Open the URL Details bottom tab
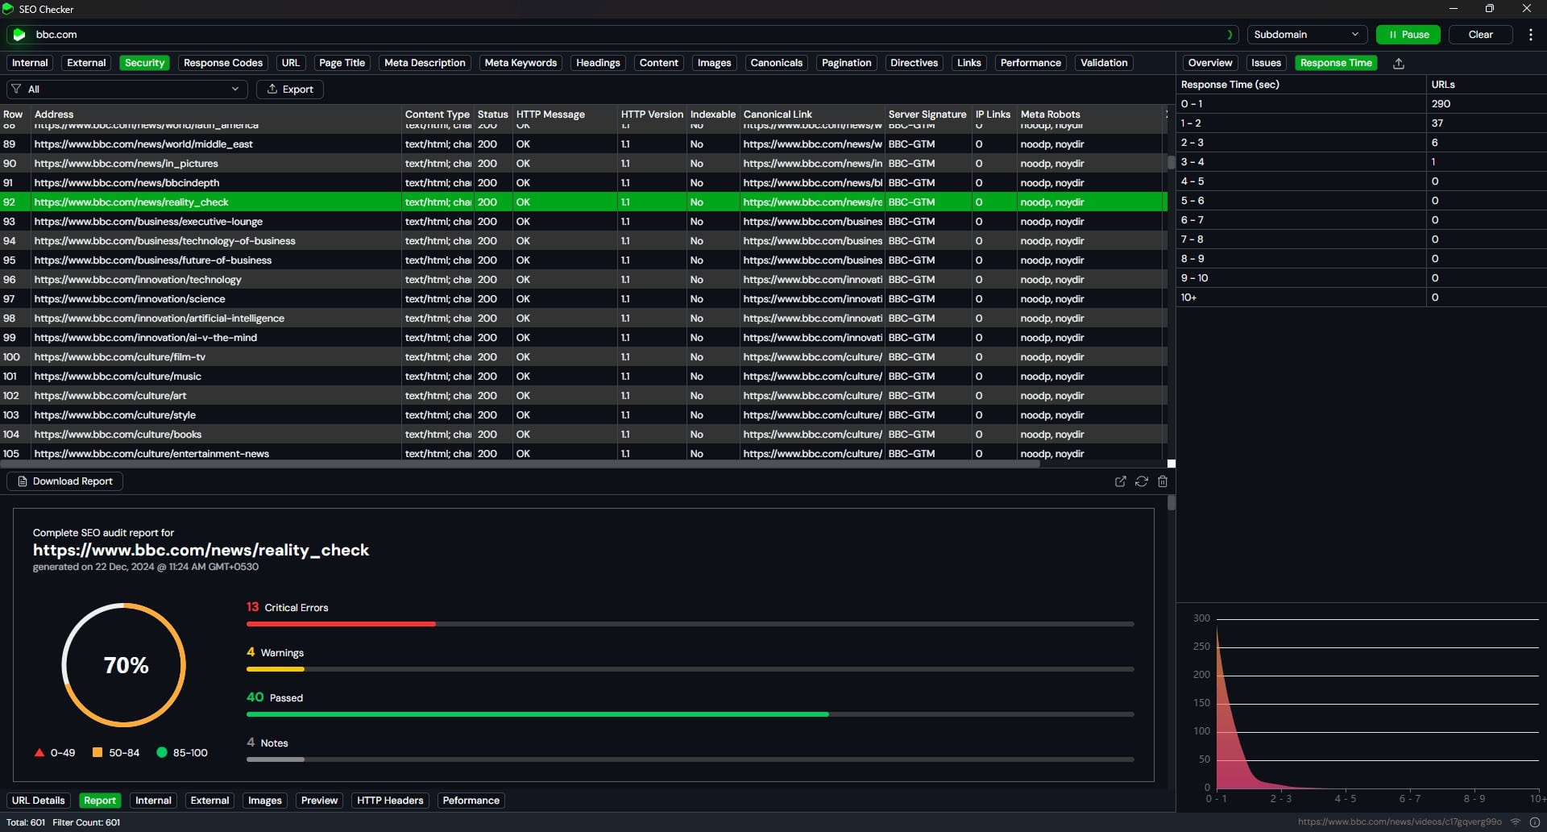Viewport: 1547px width, 832px height. 38,801
